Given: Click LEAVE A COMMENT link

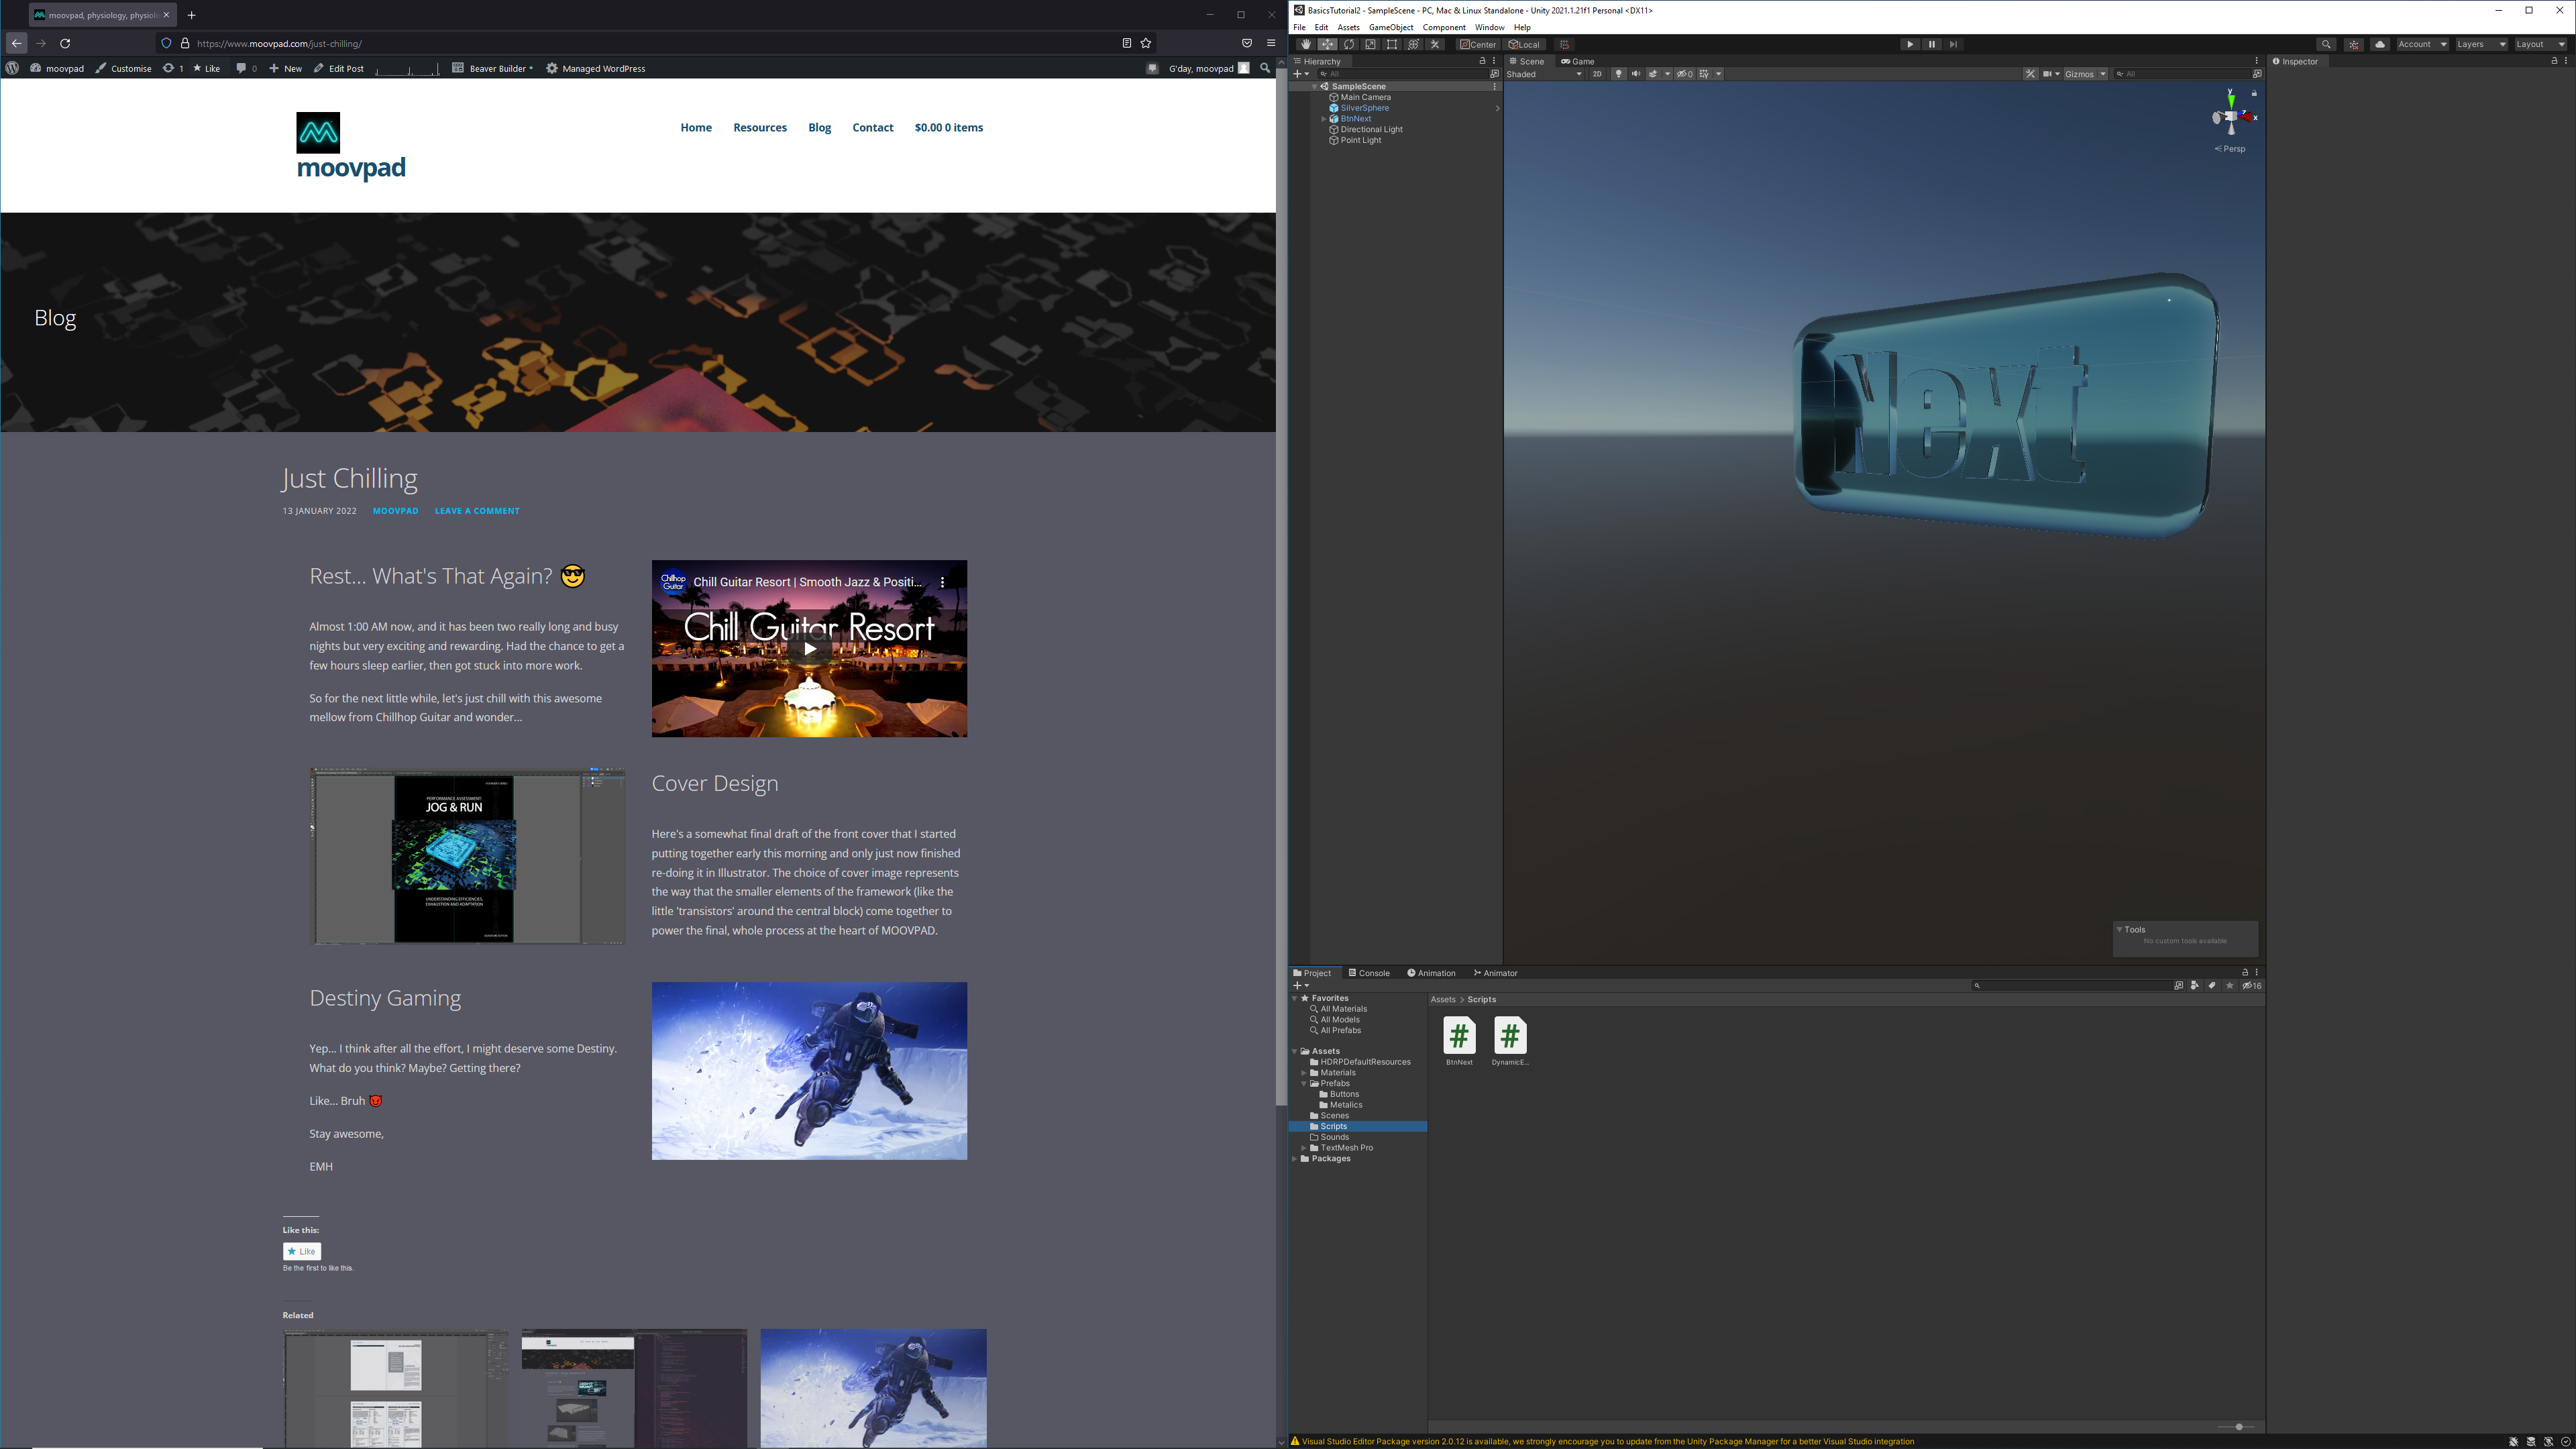Looking at the screenshot, I should click(x=477, y=511).
